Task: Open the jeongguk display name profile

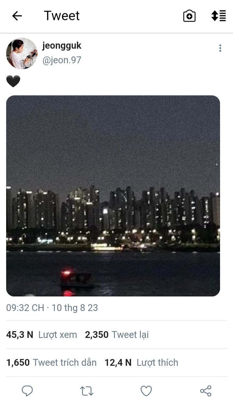Action: click(x=62, y=46)
